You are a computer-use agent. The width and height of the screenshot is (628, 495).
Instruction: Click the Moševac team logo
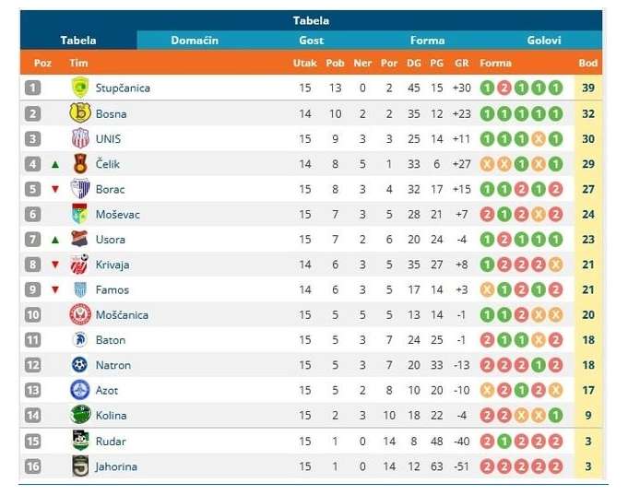pos(80,214)
